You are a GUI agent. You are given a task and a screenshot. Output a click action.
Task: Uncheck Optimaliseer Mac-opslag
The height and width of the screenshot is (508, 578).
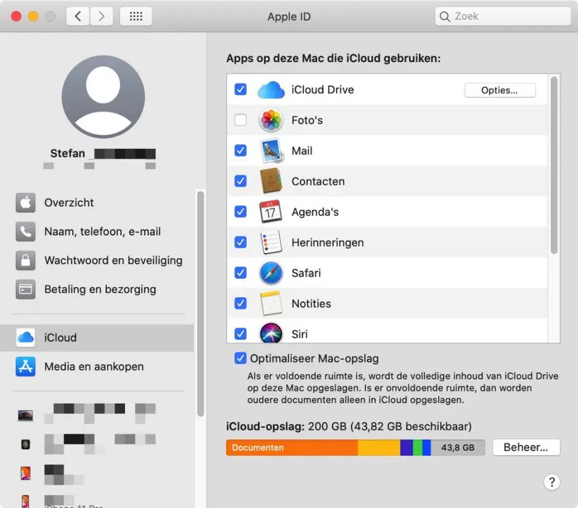240,358
